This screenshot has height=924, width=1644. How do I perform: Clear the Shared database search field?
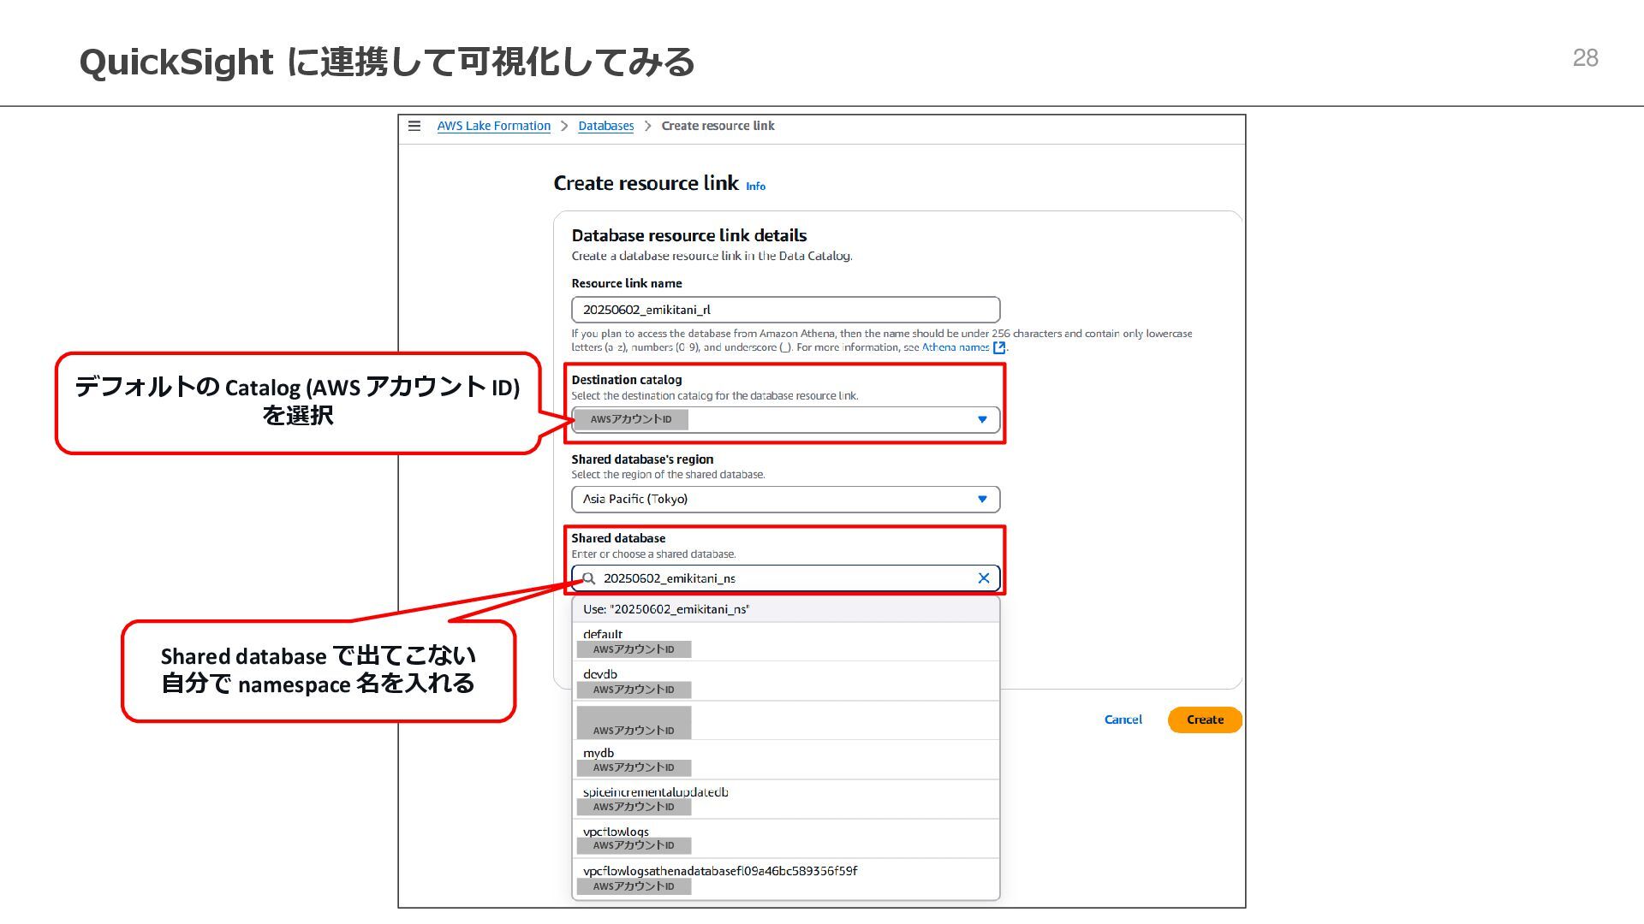pos(983,578)
